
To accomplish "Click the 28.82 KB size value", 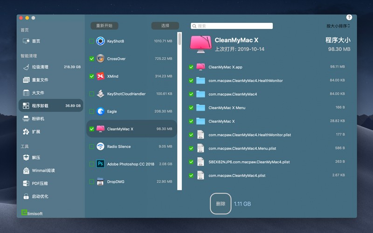I will (x=337, y=121).
